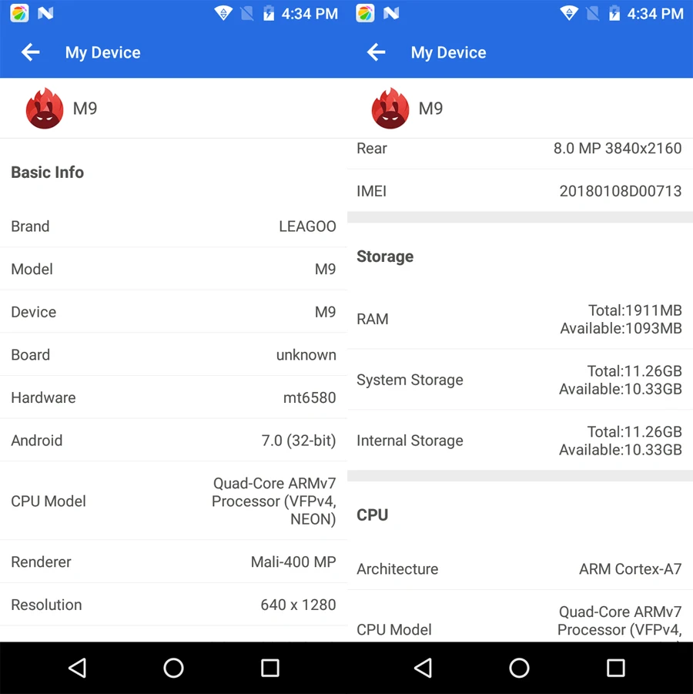Tap 4:34 PM clock in left status bar
The image size is (693, 694).
pos(310,14)
